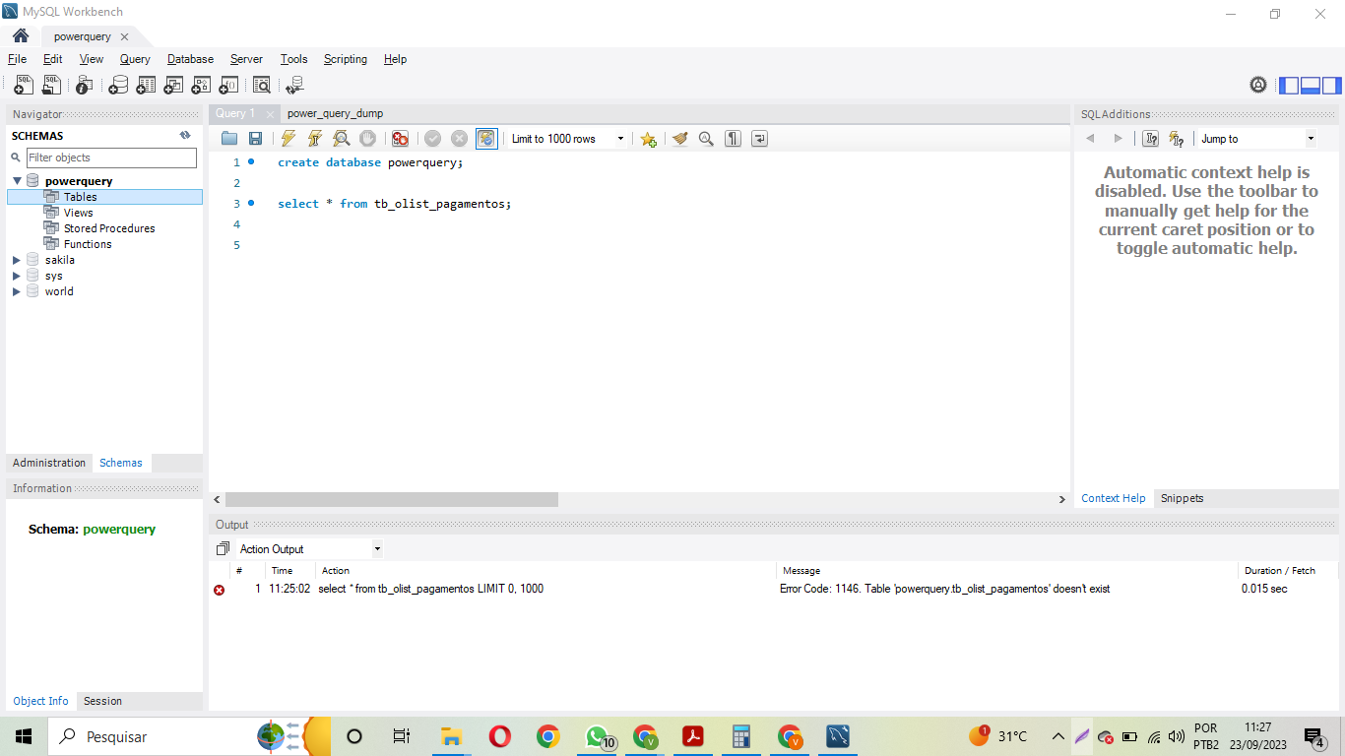Create a new stored procedure icon
Viewport: 1345px width, 756px height.
tap(201, 86)
